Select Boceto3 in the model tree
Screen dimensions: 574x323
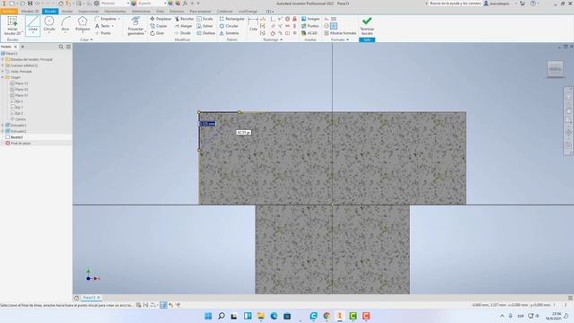(x=14, y=137)
